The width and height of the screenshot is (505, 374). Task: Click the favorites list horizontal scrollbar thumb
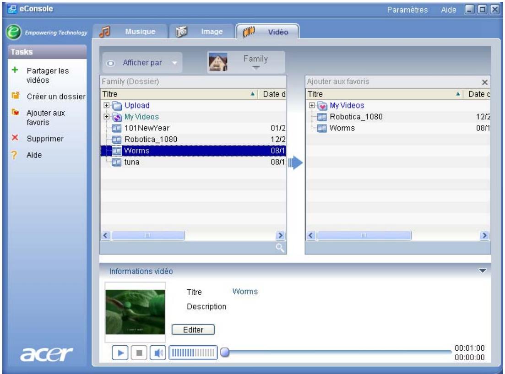tap(364, 235)
